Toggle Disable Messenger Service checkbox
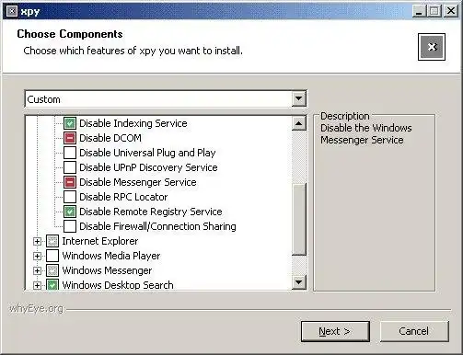The image size is (463, 355). coord(70,182)
